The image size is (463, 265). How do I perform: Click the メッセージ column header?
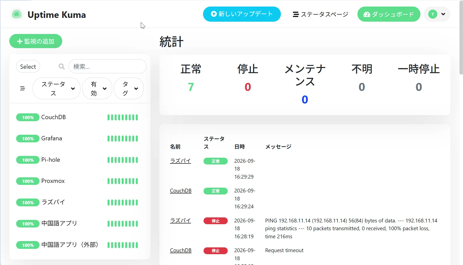coord(278,147)
